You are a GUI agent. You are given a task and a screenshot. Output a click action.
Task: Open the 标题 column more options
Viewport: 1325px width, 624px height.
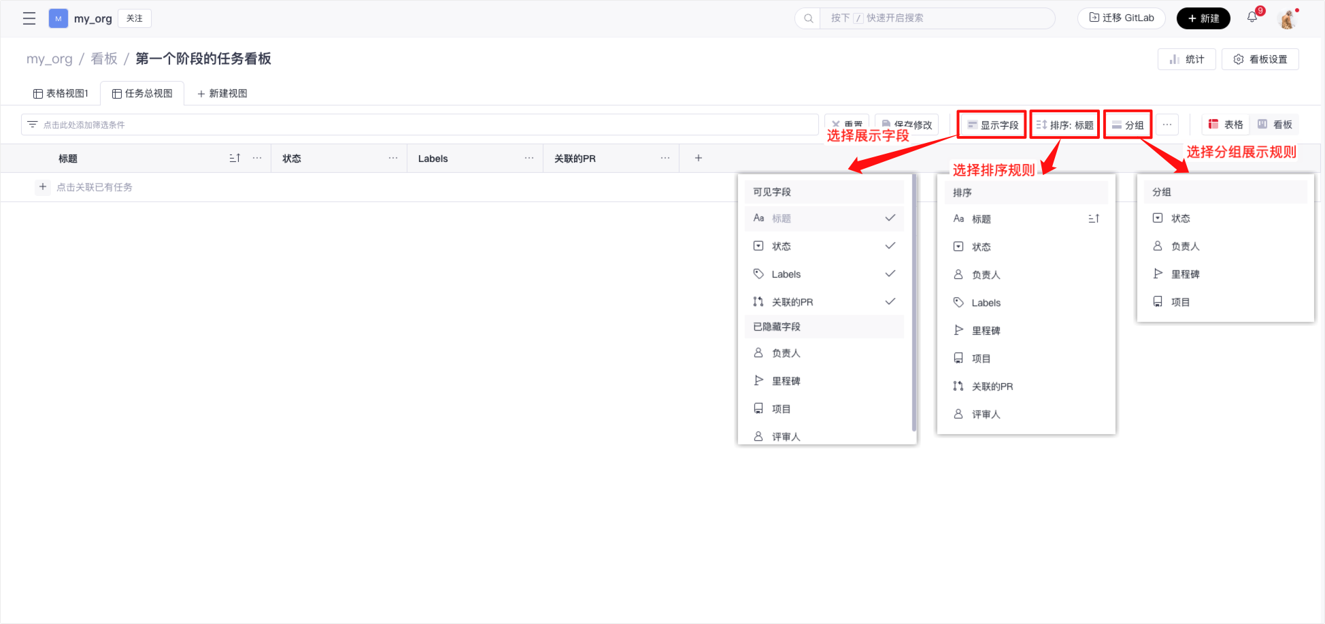(x=257, y=158)
